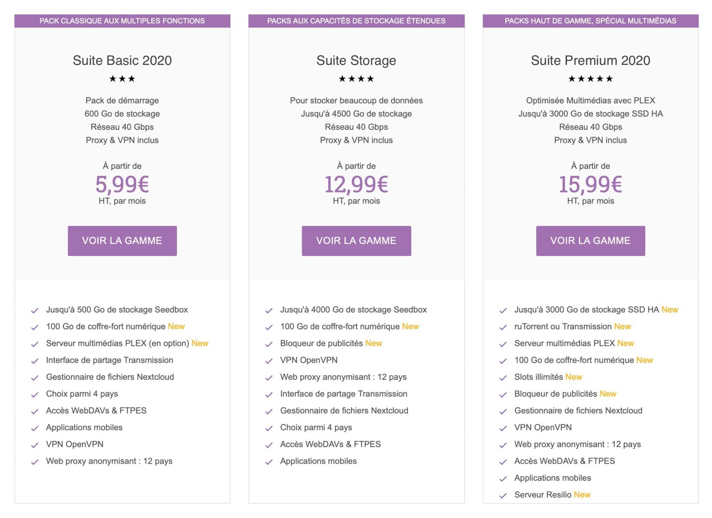Click the New label beside coffre-fort numérique in Storage
The height and width of the screenshot is (518, 712).
(x=410, y=326)
